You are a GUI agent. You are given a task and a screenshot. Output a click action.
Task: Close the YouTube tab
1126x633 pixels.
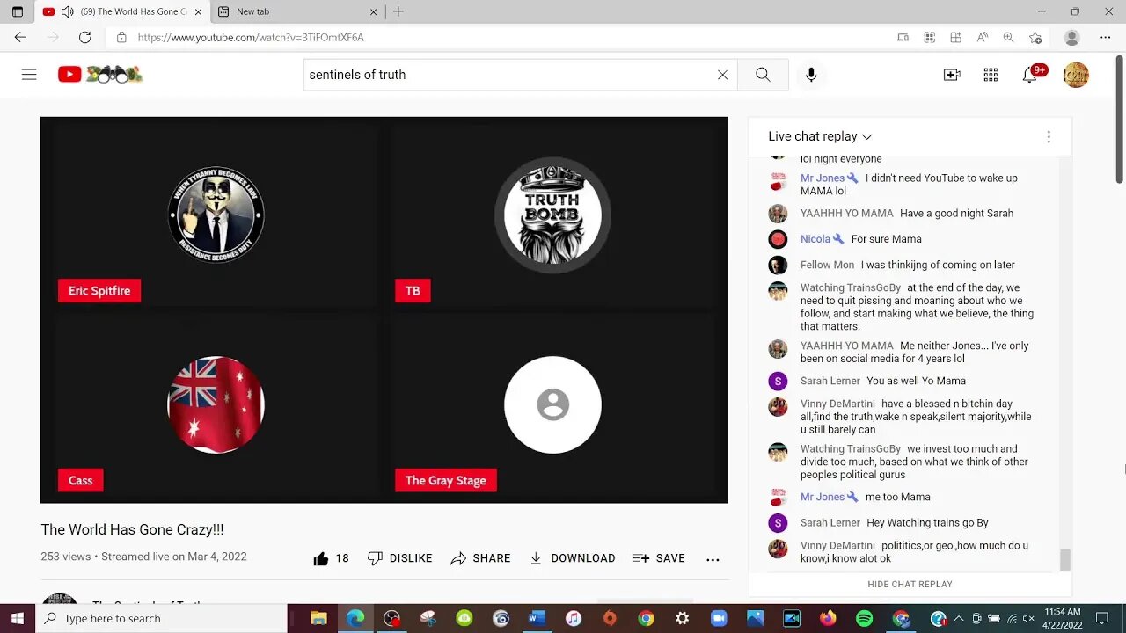[198, 11]
